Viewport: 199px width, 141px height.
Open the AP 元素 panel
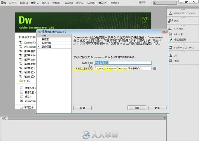[x=176, y=34]
